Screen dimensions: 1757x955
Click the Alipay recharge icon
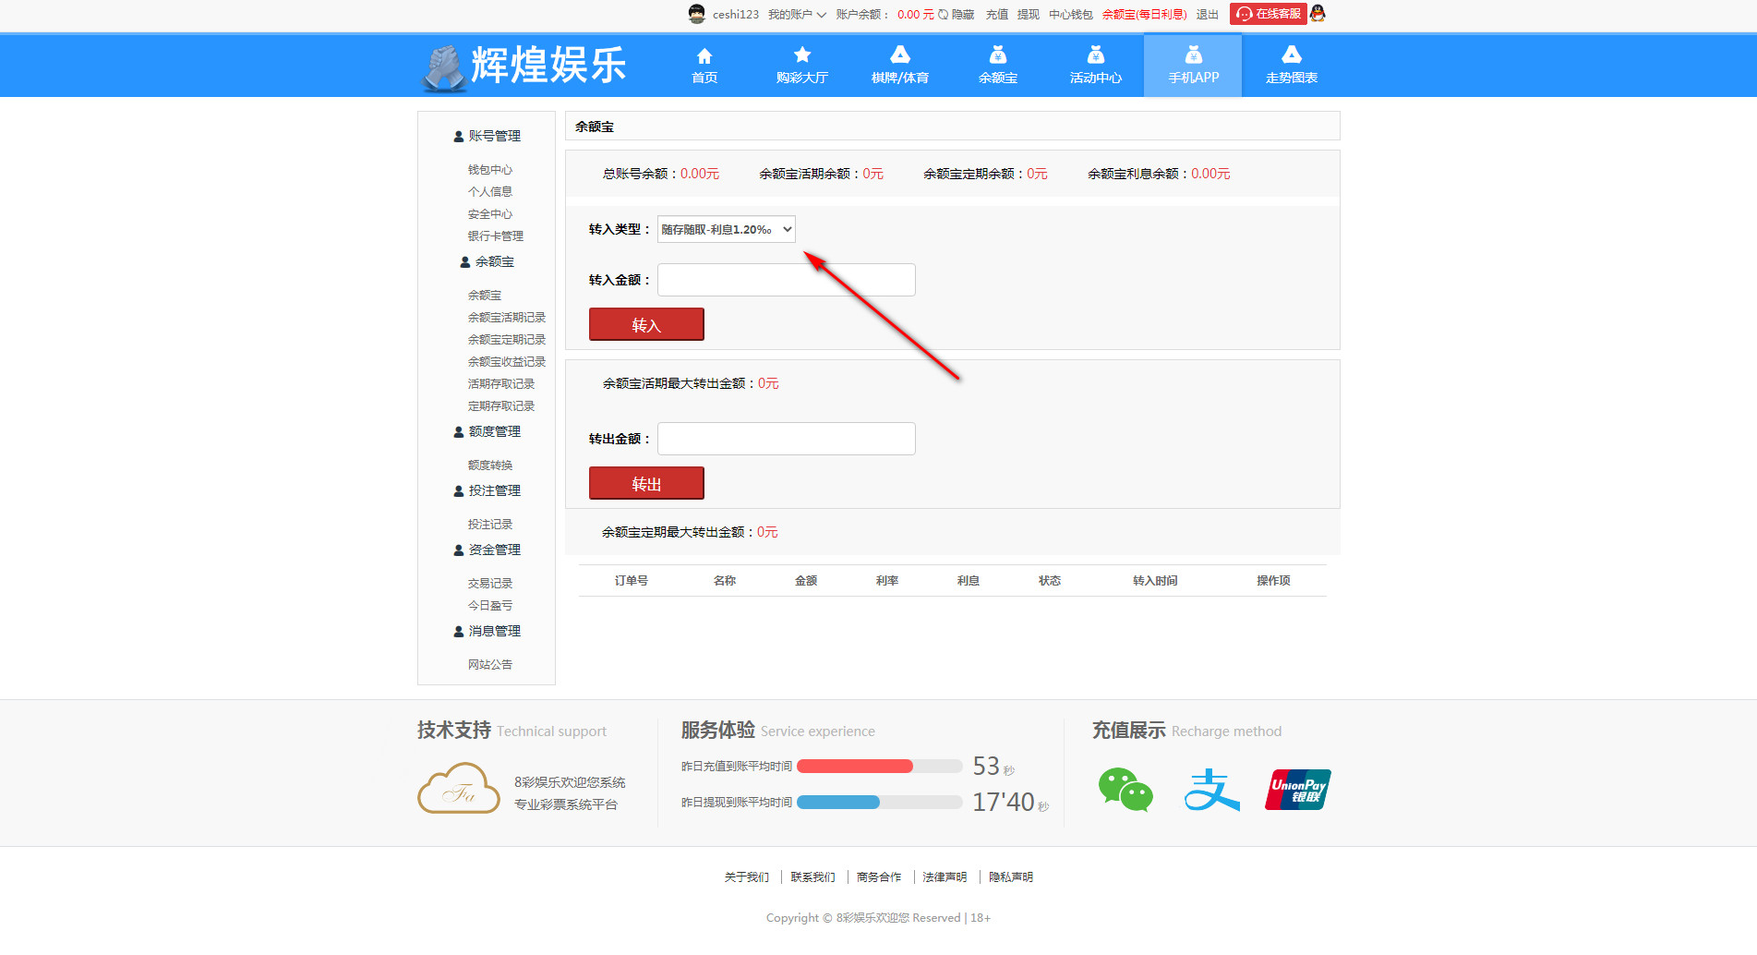(1210, 790)
